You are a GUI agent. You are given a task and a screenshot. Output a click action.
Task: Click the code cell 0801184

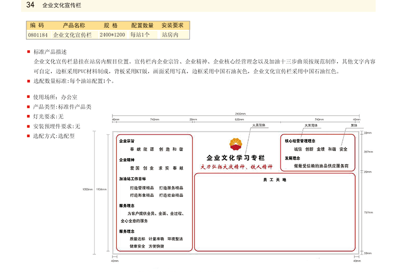[38, 35]
